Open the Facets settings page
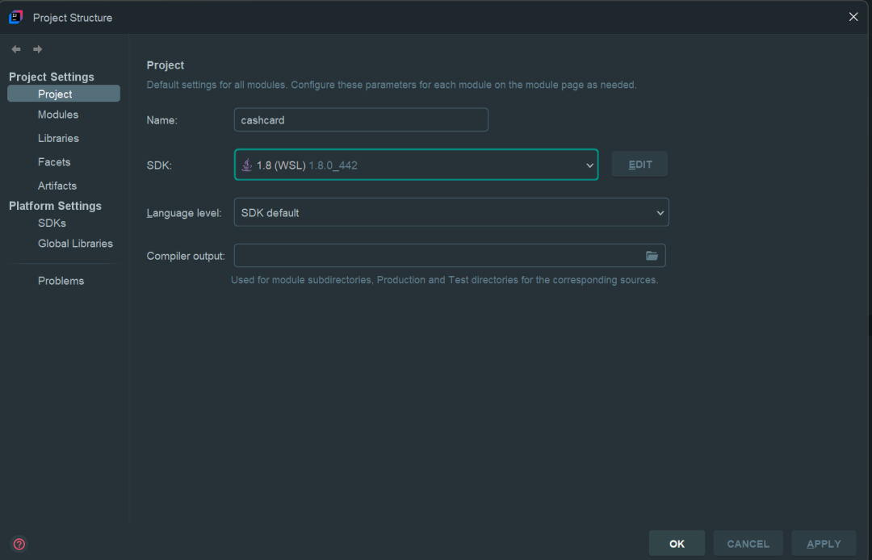 (54, 162)
